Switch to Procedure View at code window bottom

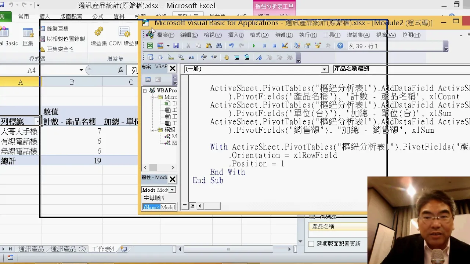185,206
